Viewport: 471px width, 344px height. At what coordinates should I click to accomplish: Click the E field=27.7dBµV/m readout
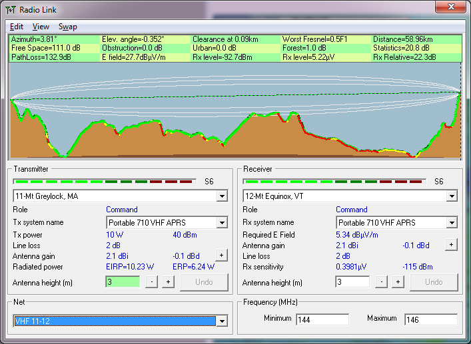click(x=134, y=57)
